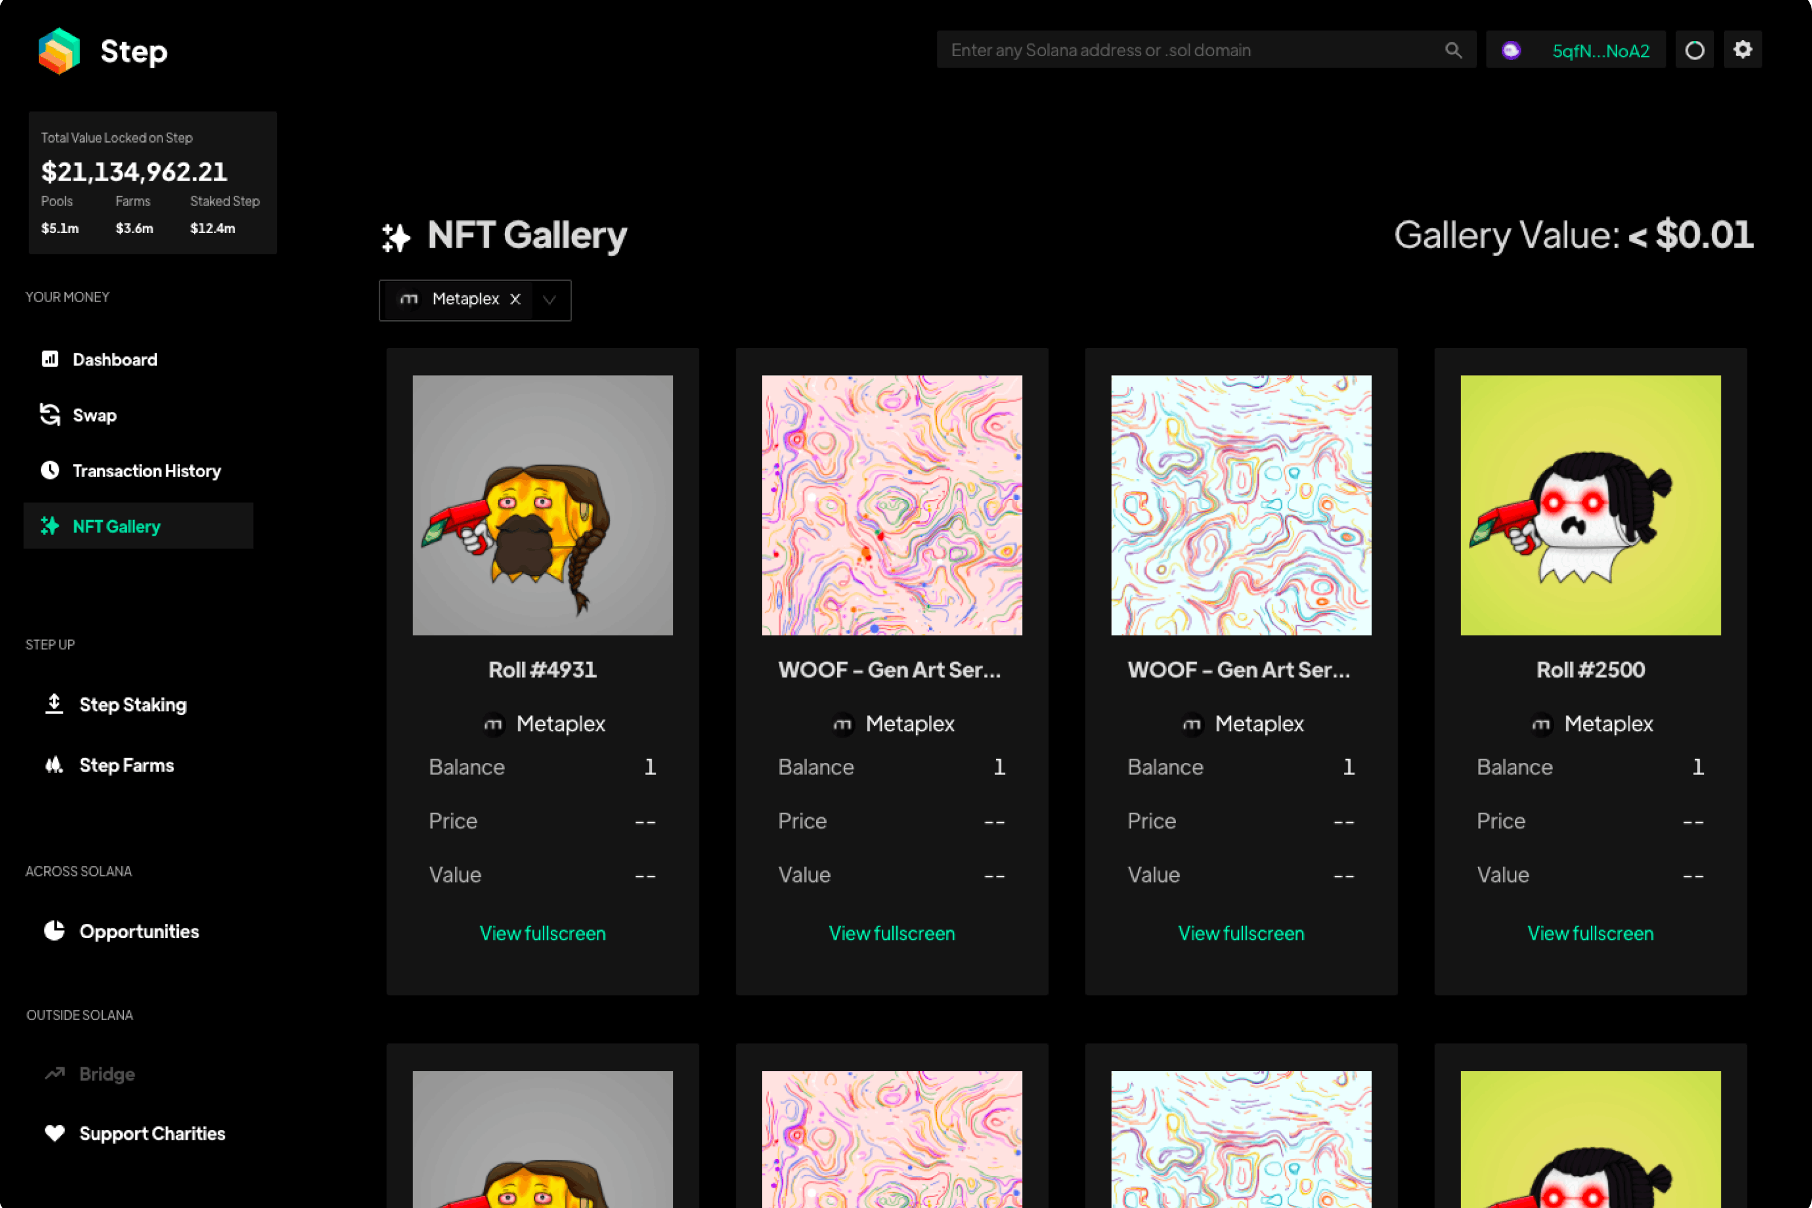Open Step Staking
This screenshot has width=1812, height=1208.
132,704
